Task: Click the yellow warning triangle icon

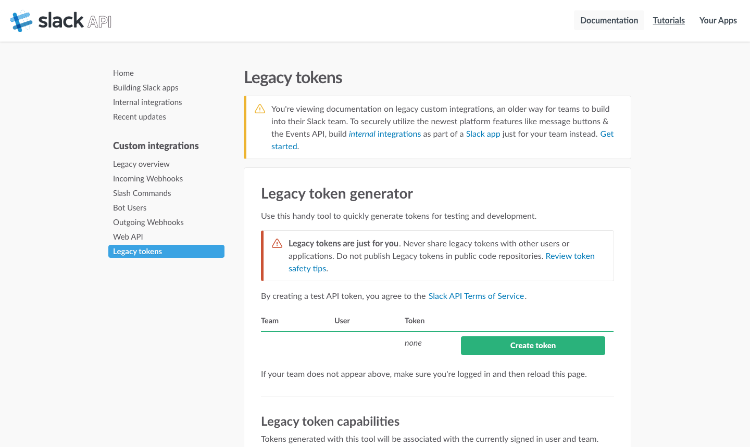Action: click(x=260, y=109)
